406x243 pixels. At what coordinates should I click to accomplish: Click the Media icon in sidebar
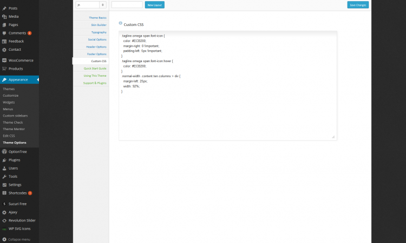(x=4, y=16)
